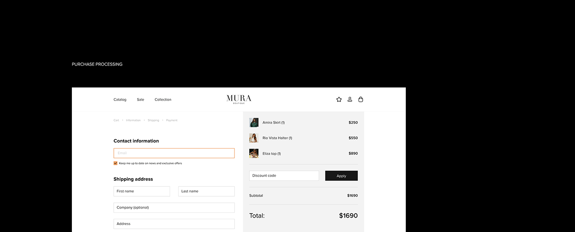Apply the discount code
Viewport: 575px width, 232px height.
[341, 176]
